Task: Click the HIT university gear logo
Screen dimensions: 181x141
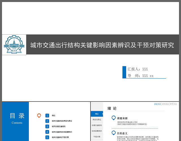Action: pyautogui.click(x=14, y=45)
